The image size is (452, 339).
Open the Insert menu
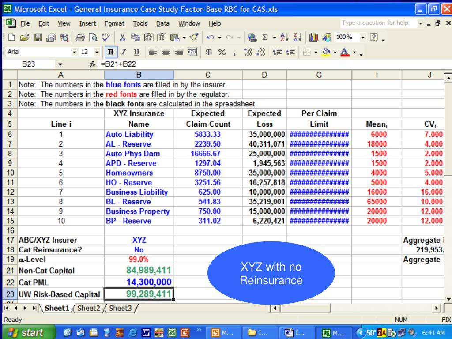[88, 23]
